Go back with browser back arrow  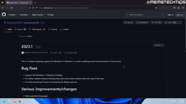pyautogui.click(x=3, y=8)
